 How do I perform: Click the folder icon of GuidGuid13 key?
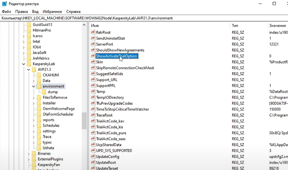(29, 25)
